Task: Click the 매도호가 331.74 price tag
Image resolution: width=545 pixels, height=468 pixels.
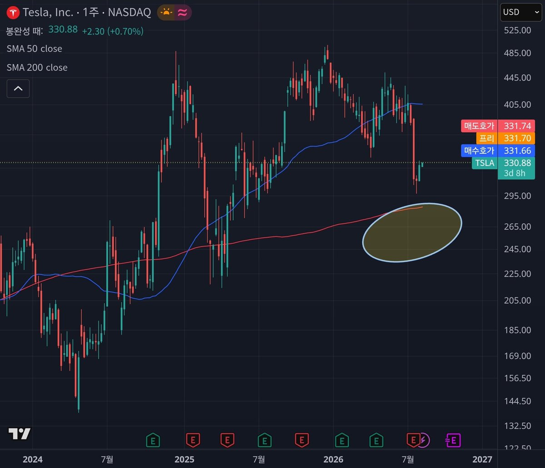Action: (498, 126)
